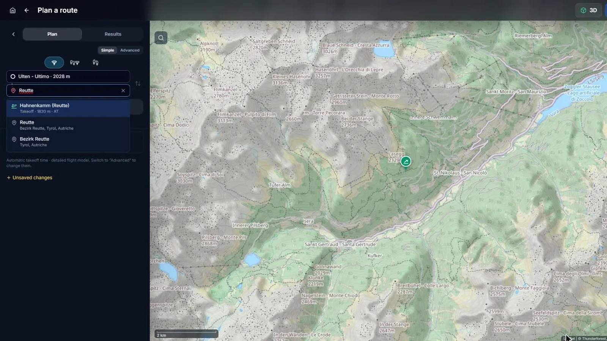Image resolution: width=607 pixels, height=341 pixels.
Task: Choose Hahnenkamm (Reutte) takeoff suggestion
Action: (68, 108)
